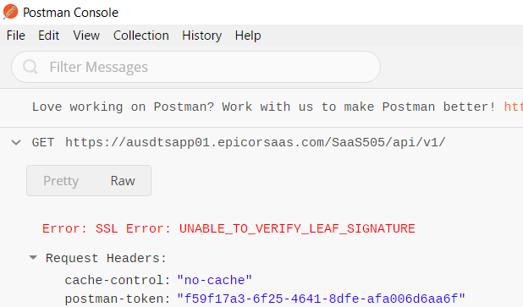Screen dimensions: 523x307
Task: Open the File menu
Action: coord(16,36)
